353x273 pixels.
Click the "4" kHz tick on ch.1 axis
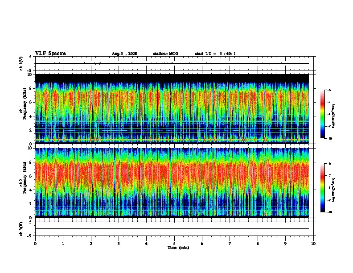click(x=31, y=116)
